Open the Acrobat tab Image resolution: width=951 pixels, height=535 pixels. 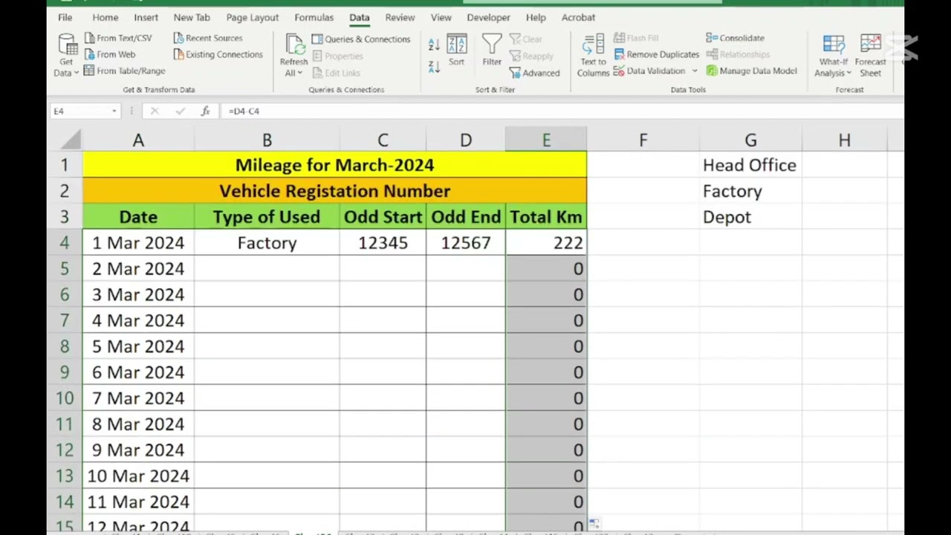[578, 17]
